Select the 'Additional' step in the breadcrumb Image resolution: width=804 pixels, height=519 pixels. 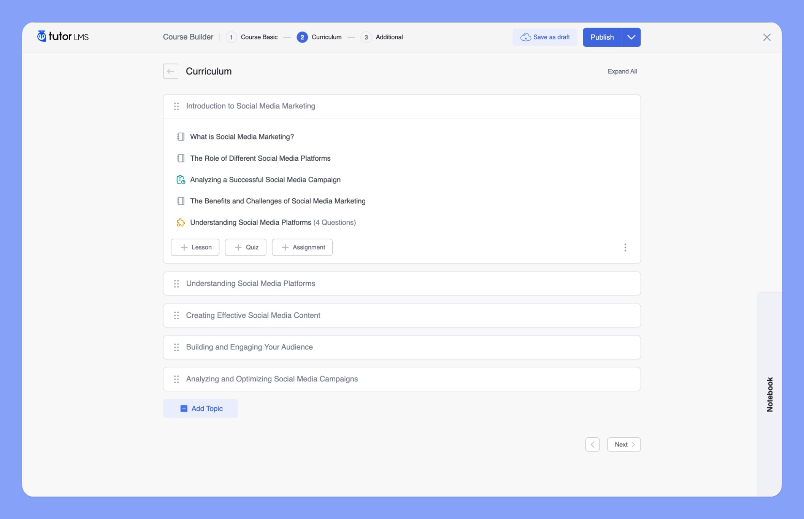tap(389, 37)
